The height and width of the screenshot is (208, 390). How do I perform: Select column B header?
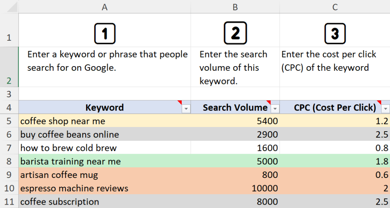pyautogui.click(x=235, y=7)
